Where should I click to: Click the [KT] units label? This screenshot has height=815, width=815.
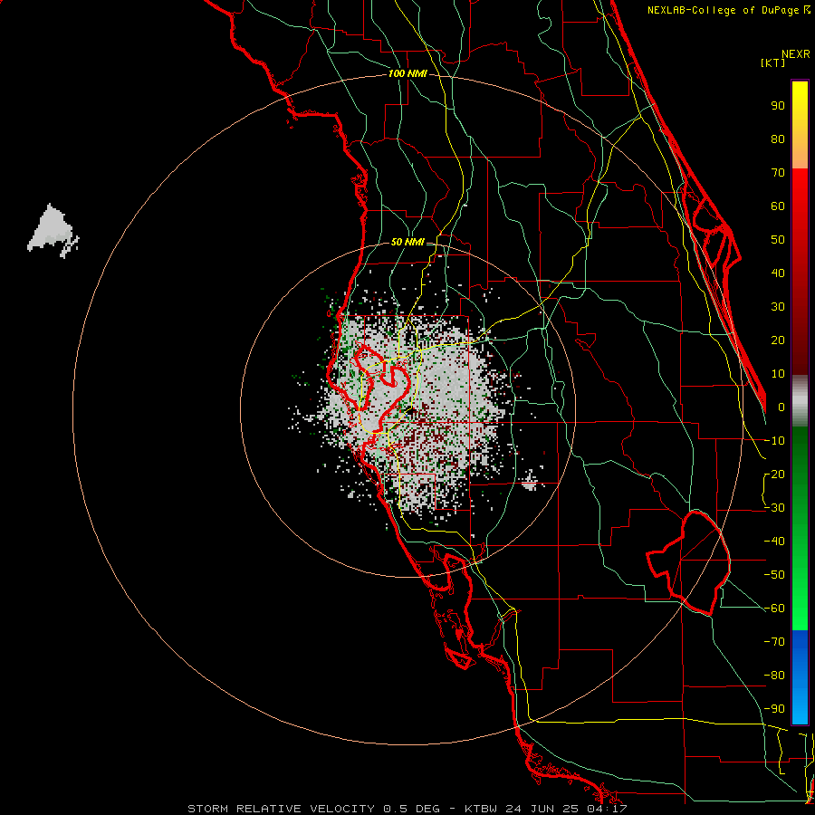click(x=773, y=62)
